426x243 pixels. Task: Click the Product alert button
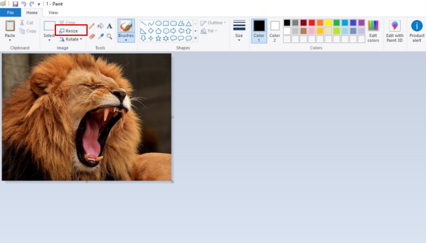(417, 30)
